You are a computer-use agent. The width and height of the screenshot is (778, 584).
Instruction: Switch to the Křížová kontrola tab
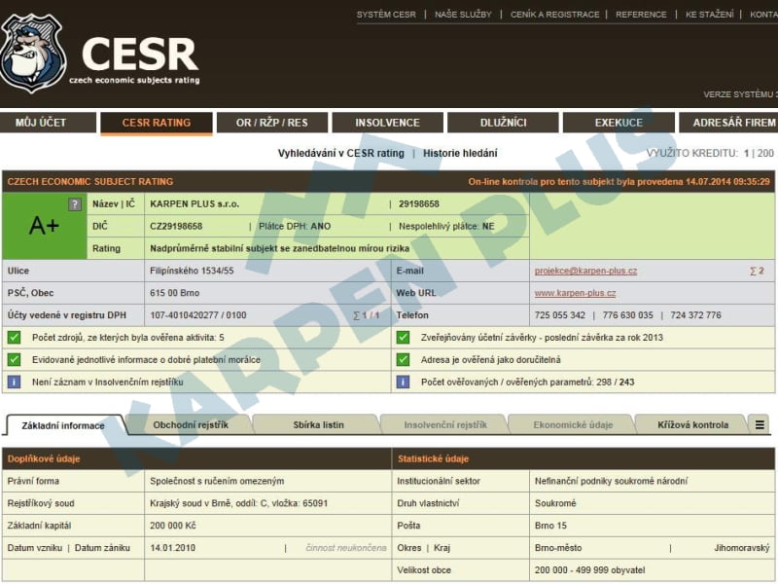tap(692, 425)
